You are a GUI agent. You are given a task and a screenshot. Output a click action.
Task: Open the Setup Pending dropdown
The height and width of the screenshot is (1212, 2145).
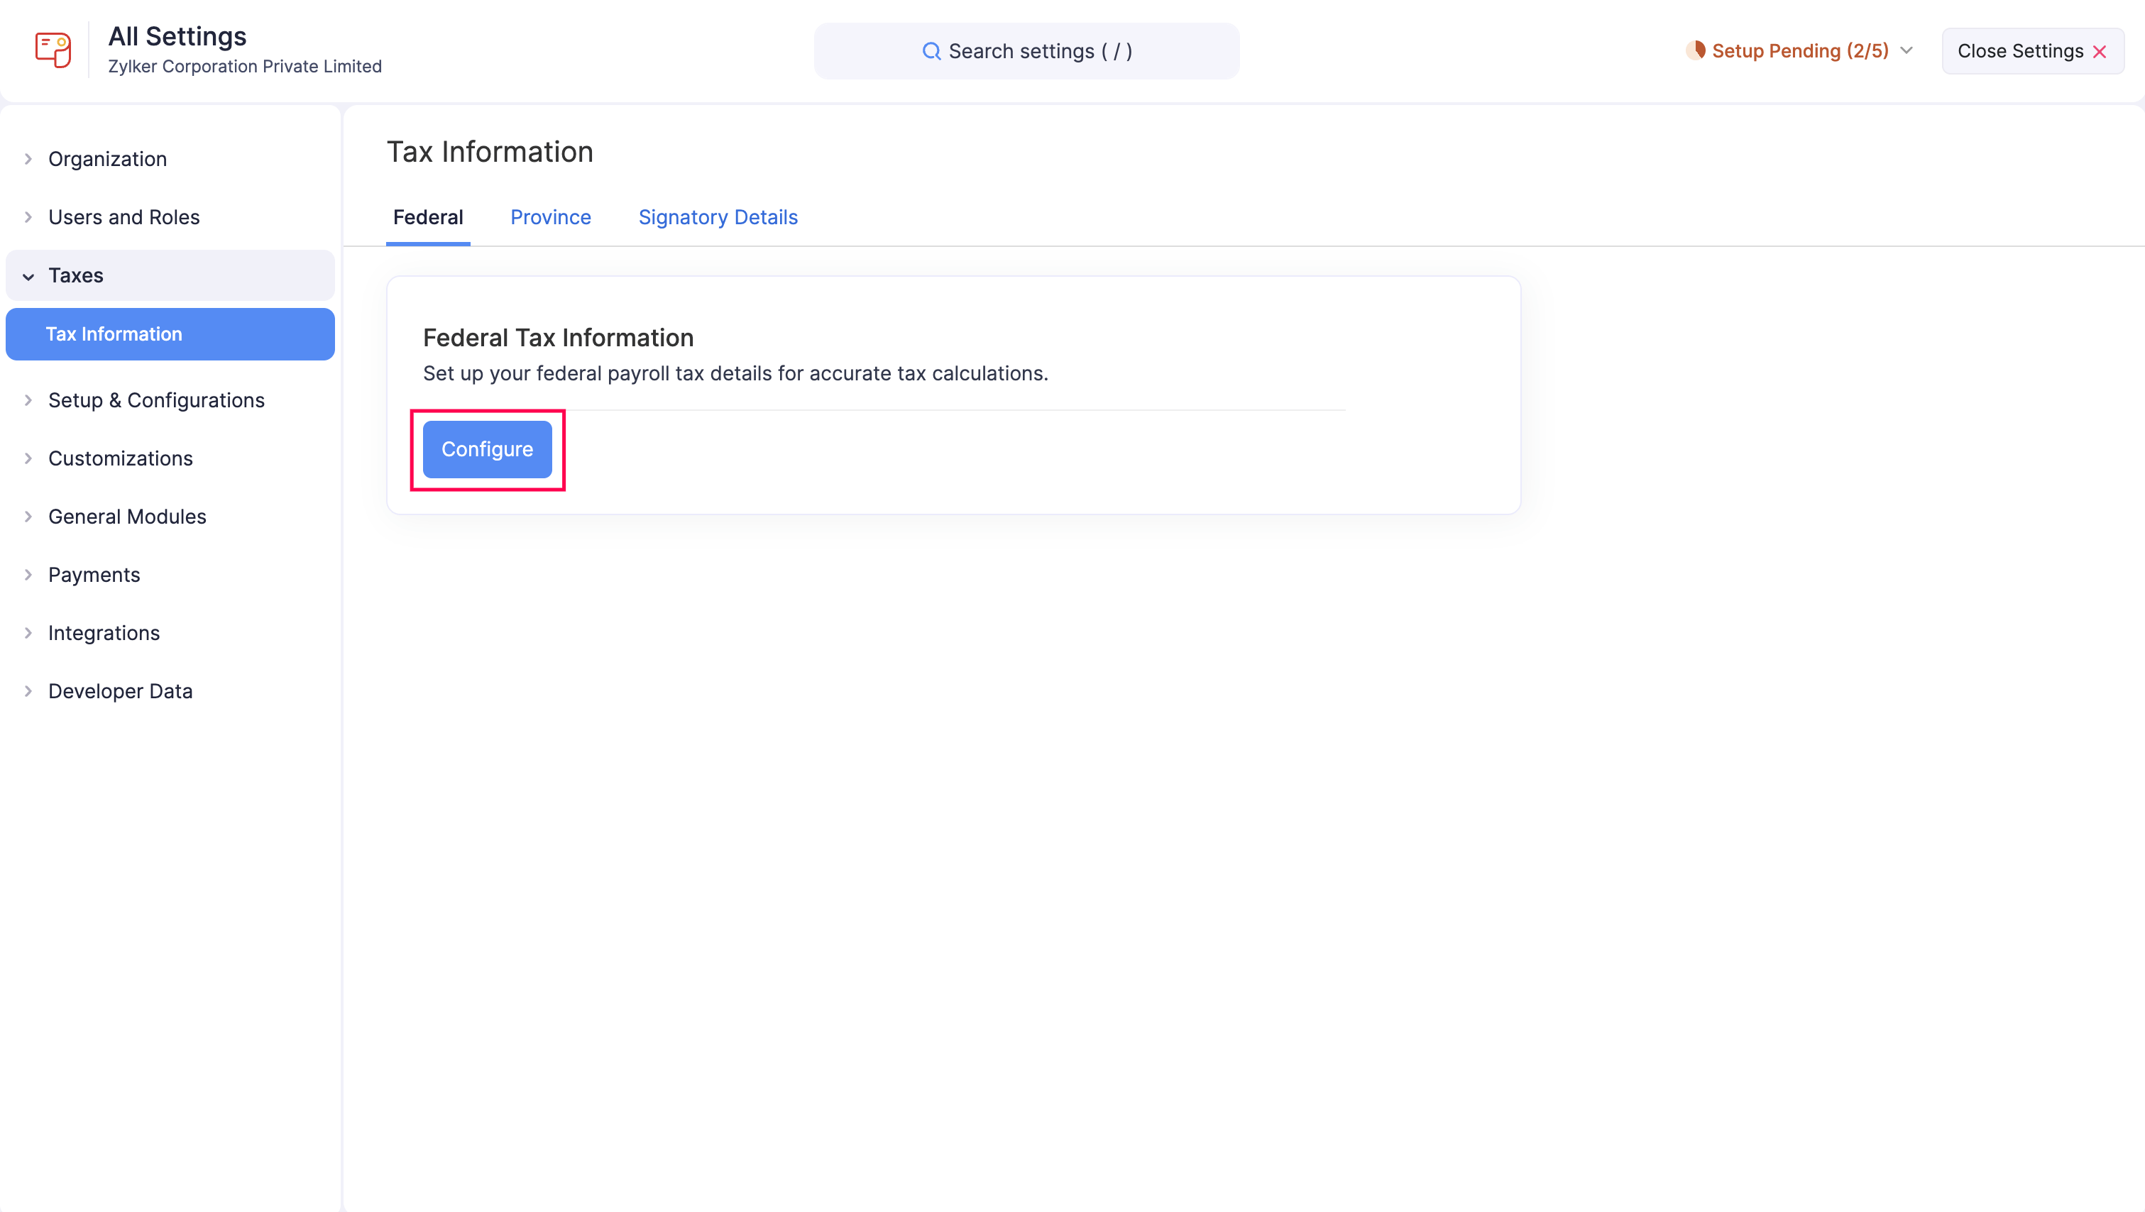pyautogui.click(x=1908, y=50)
